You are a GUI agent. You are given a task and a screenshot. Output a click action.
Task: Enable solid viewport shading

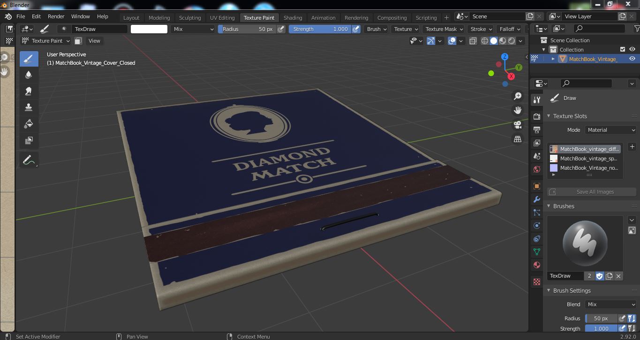pos(494,41)
